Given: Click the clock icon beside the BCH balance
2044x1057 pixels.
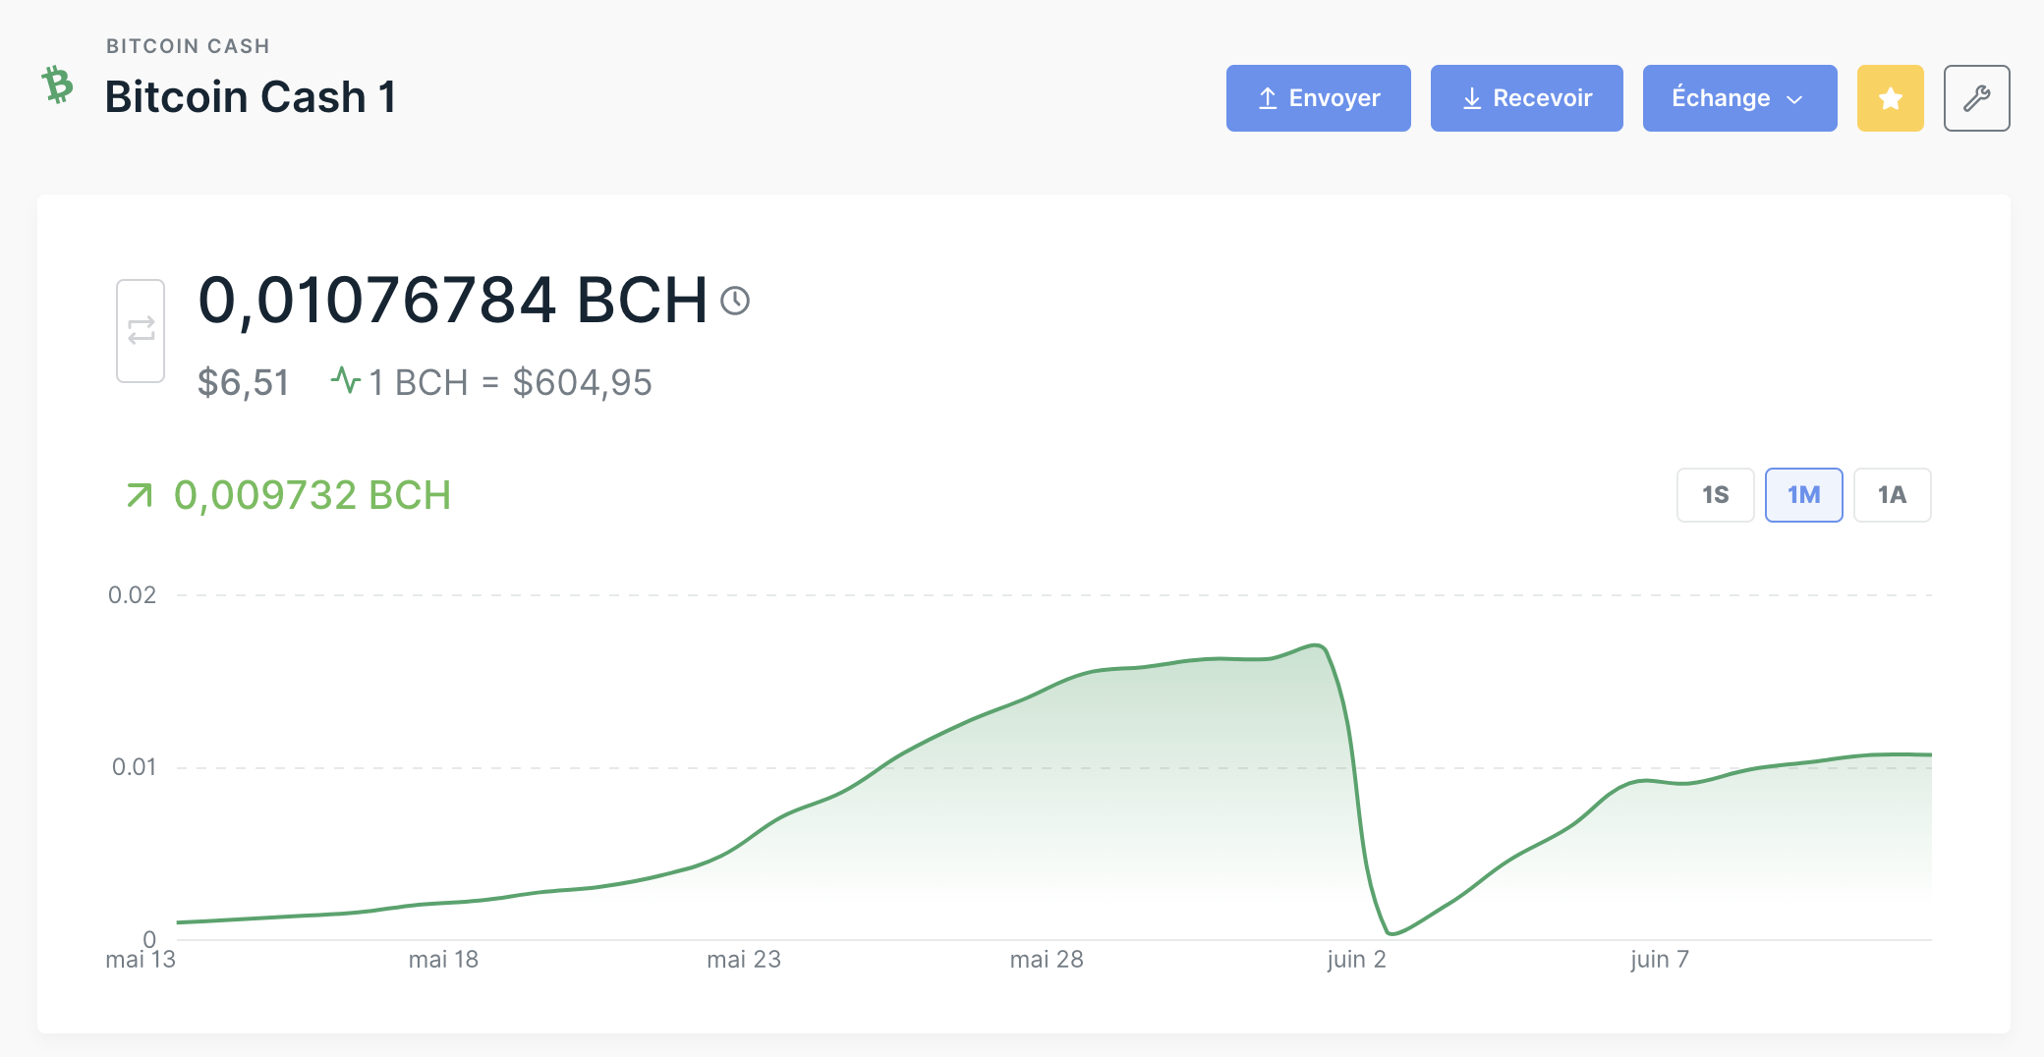Looking at the screenshot, I should pyautogui.click(x=735, y=301).
